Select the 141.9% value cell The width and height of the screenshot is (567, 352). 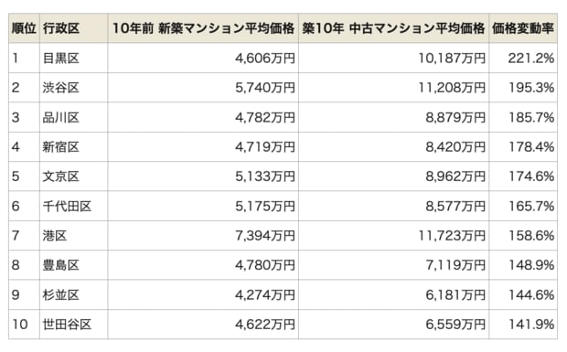click(x=523, y=325)
